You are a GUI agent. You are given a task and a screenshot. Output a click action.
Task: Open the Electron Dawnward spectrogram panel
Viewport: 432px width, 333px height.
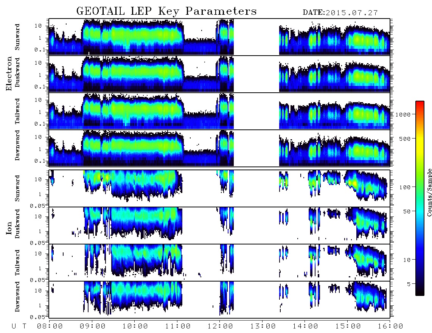pos(219,148)
